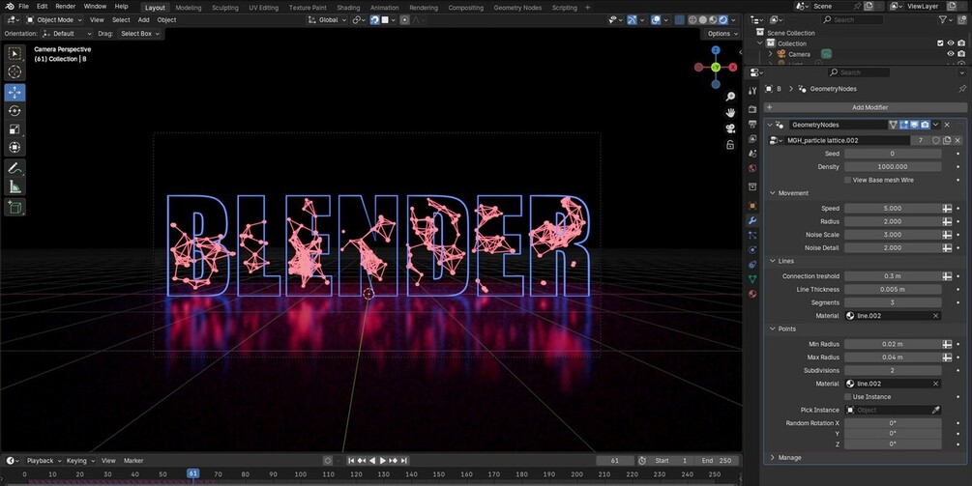This screenshot has height=486, width=972.
Task: Click the pan view hand icon
Action: 730,113
